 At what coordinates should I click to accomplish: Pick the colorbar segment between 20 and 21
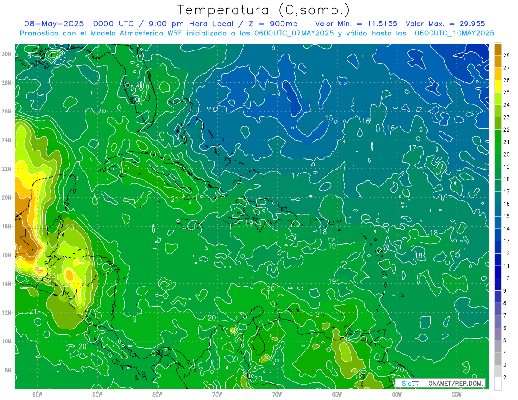[x=498, y=148]
